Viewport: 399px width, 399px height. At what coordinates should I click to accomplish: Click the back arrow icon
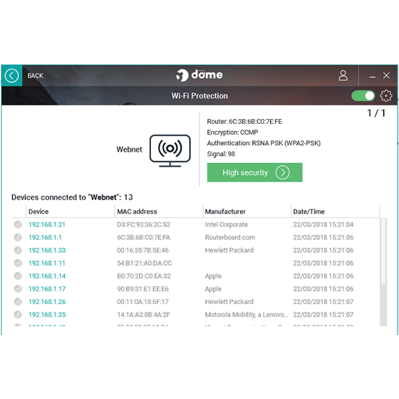(x=12, y=76)
